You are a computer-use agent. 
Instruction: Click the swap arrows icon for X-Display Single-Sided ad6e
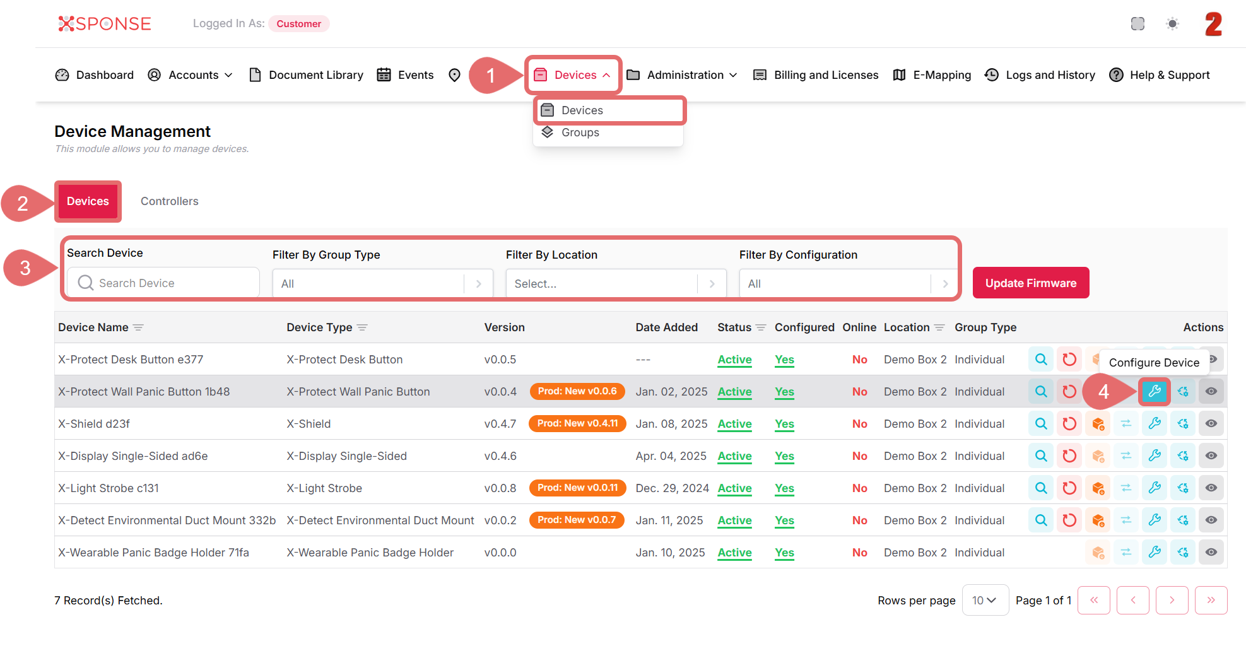[1126, 455]
